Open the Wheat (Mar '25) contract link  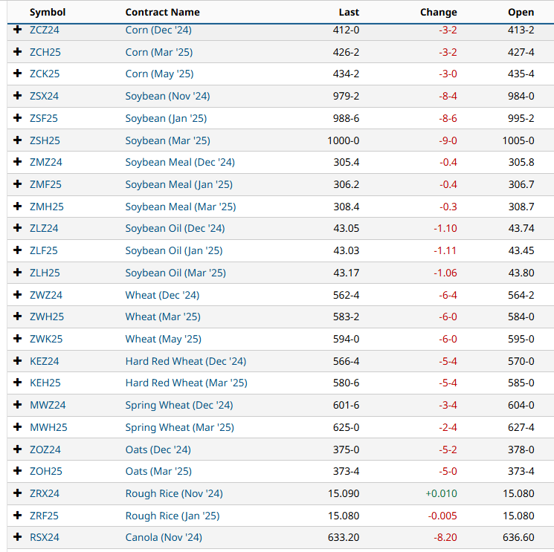(163, 316)
